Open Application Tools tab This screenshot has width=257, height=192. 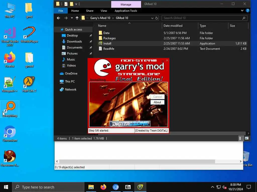[126, 11]
